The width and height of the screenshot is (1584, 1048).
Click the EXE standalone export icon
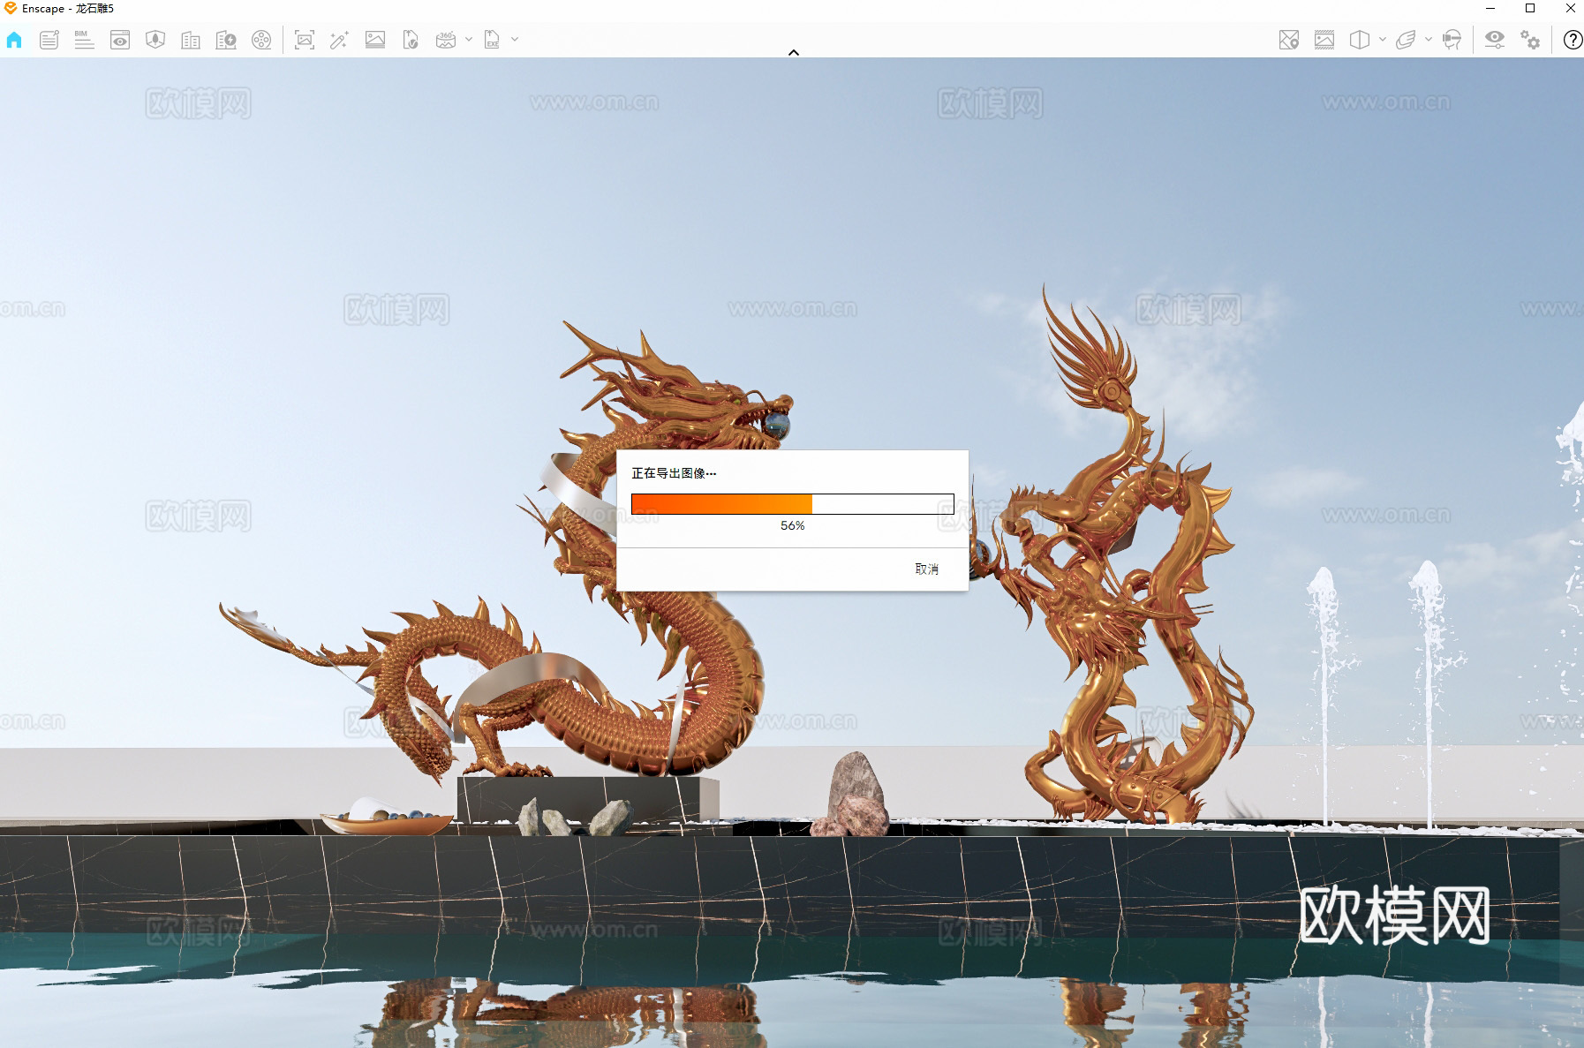pyautogui.click(x=492, y=40)
